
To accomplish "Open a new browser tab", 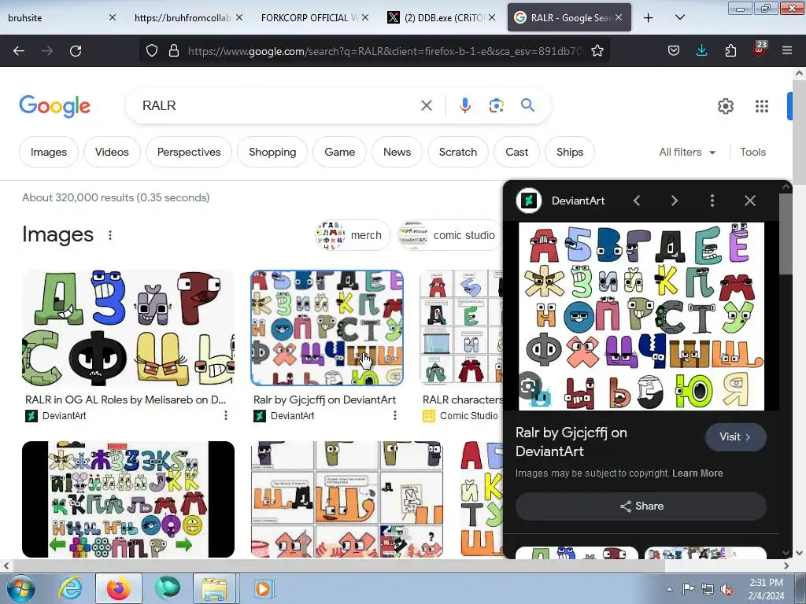I will (x=649, y=18).
